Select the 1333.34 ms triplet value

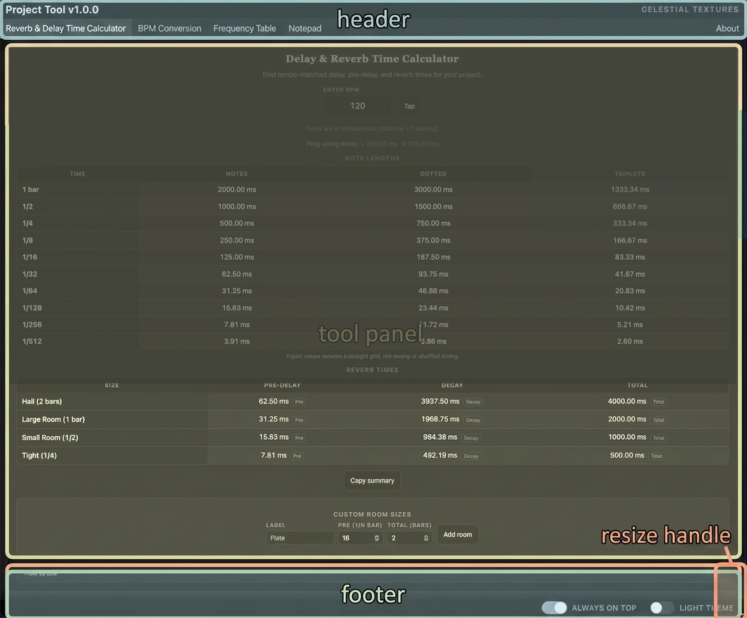click(x=630, y=189)
